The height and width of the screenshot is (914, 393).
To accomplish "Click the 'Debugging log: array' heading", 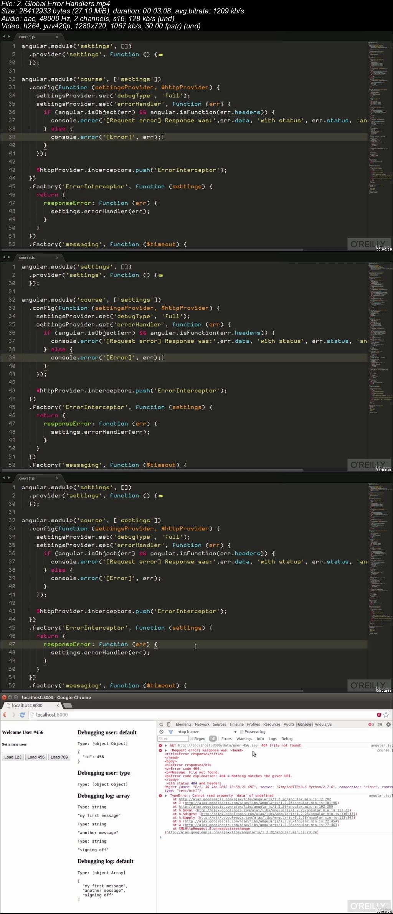I will tap(104, 796).
